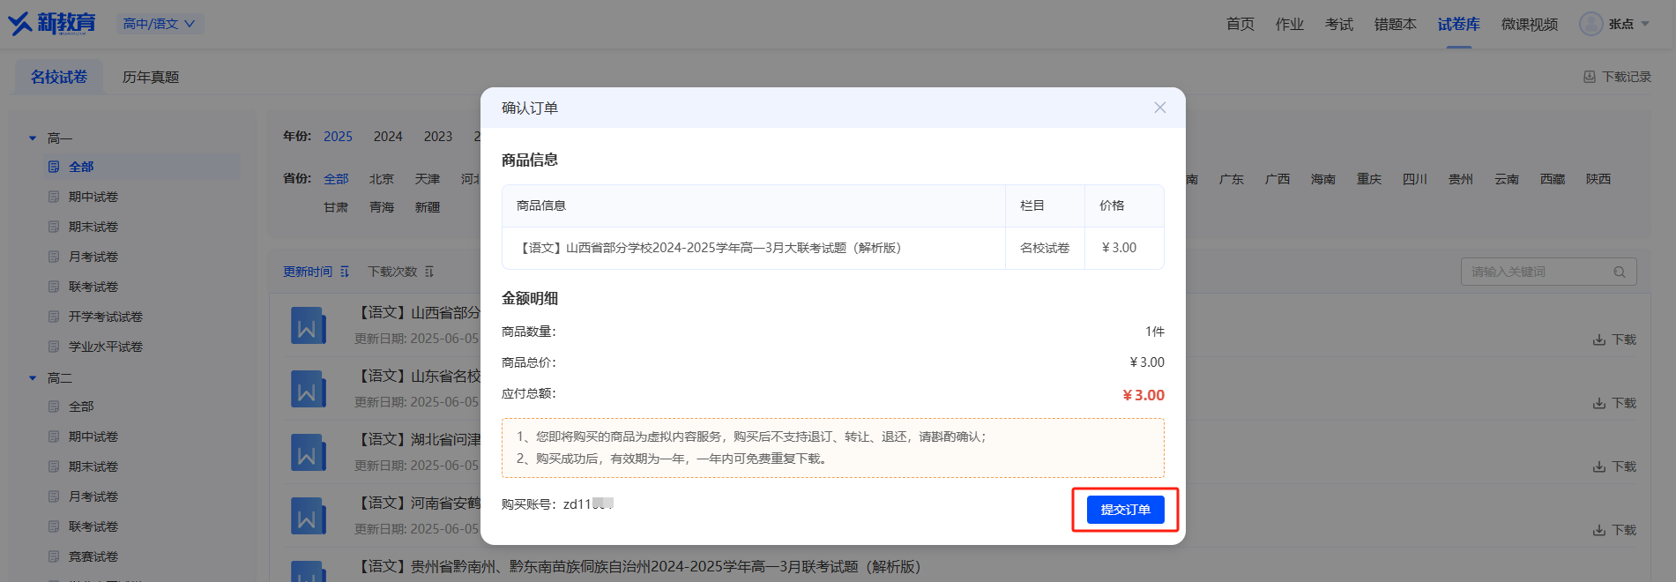The width and height of the screenshot is (1676, 582).
Task: Close the 确认订单 dialog
Action: click(x=1160, y=108)
